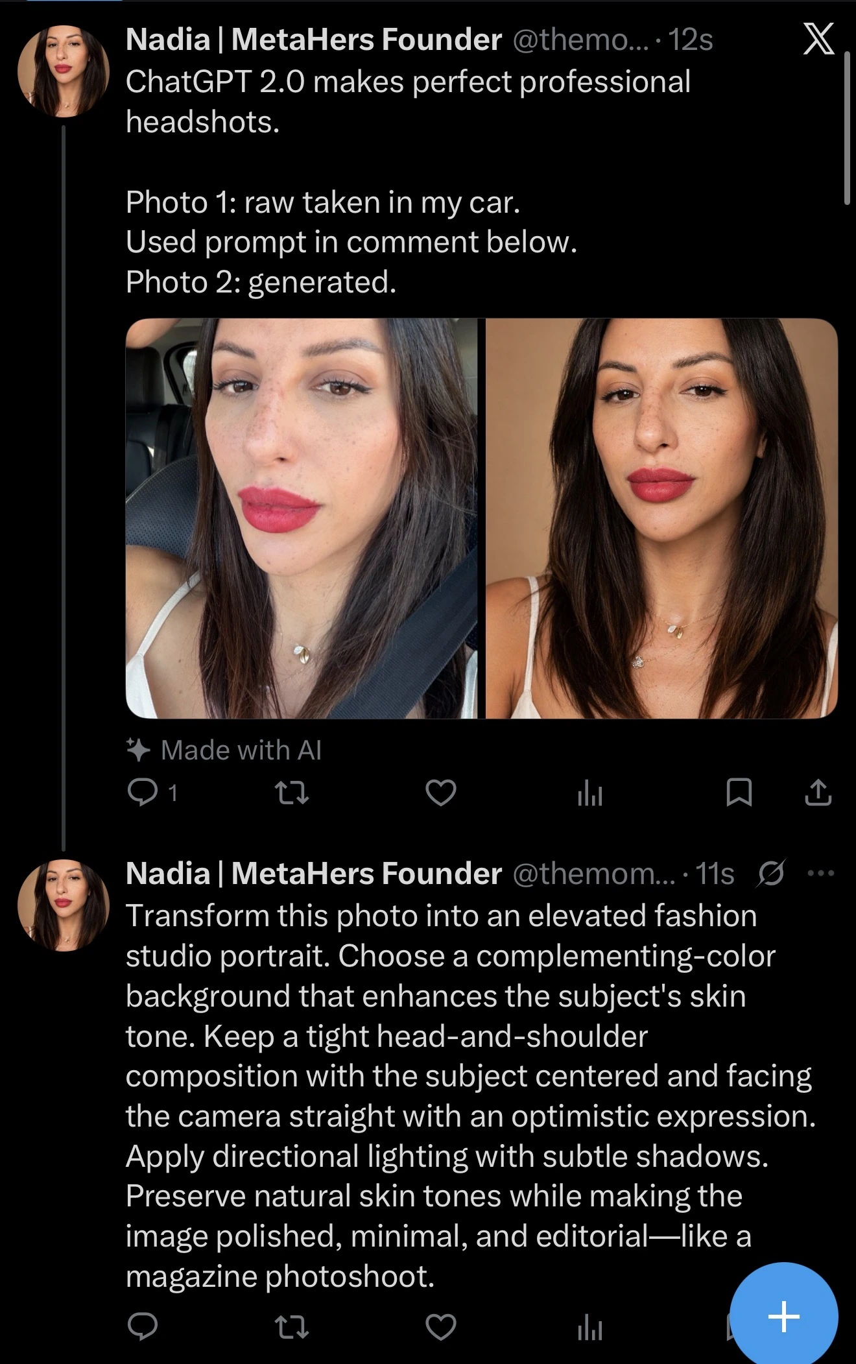Repost the ChatGPT 2.0 headshots post

pyautogui.click(x=292, y=793)
